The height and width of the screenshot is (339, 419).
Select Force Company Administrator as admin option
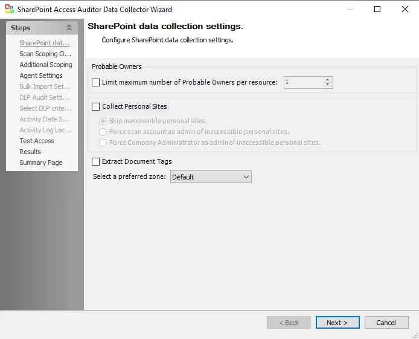103,143
